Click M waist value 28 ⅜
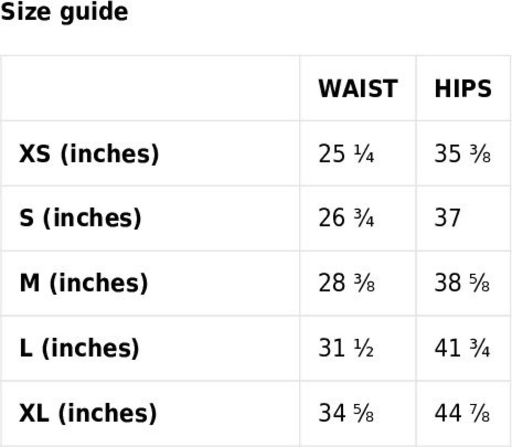This screenshot has height=447, width=512. click(x=346, y=283)
